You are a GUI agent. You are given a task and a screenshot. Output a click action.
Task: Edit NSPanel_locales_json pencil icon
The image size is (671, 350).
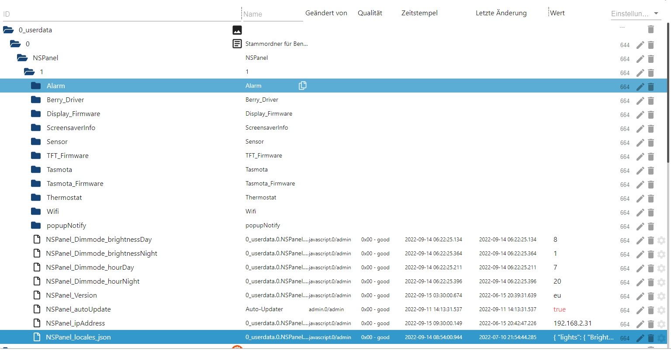tap(640, 338)
